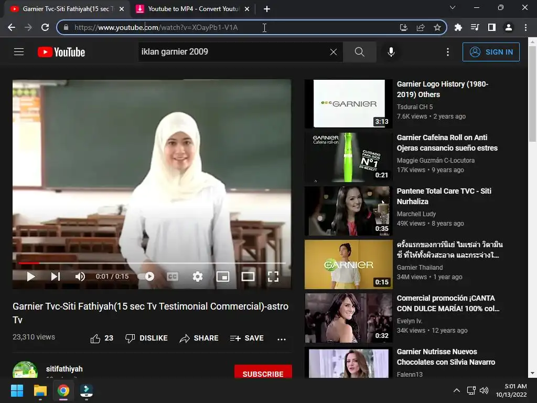Seek along the red video progress bar

[152, 263]
